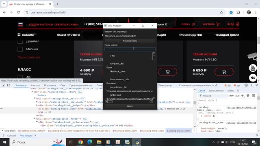The image size is (260, 146).
Task: Add Молния МЛ 4.80 to cart
Action: 224,72
